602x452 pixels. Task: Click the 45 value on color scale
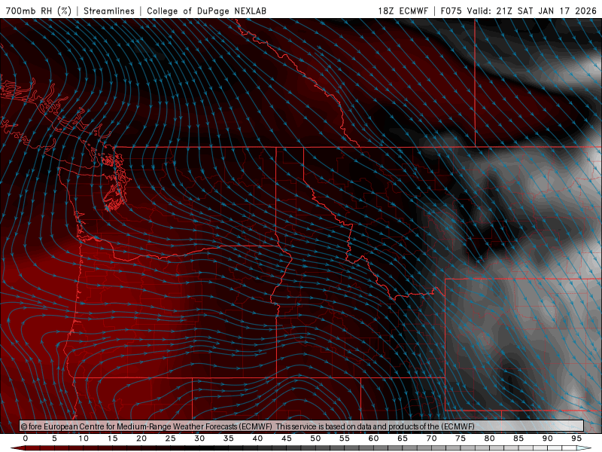coord(287,438)
